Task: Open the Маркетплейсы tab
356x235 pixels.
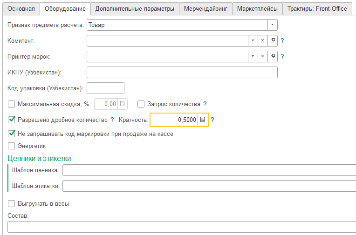Action: tap(257, 9)
